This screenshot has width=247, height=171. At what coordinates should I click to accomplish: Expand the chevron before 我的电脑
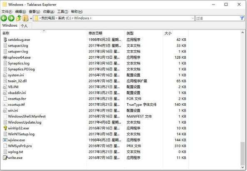point(40,18)
